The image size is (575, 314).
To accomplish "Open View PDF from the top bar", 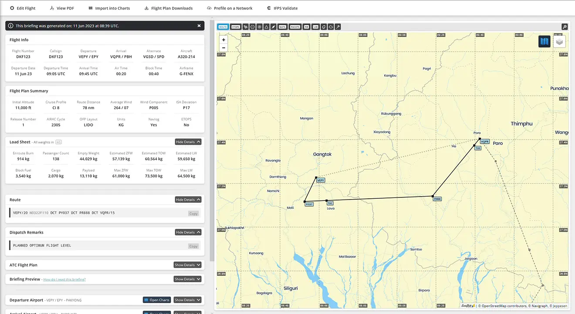I will [61, 8].
